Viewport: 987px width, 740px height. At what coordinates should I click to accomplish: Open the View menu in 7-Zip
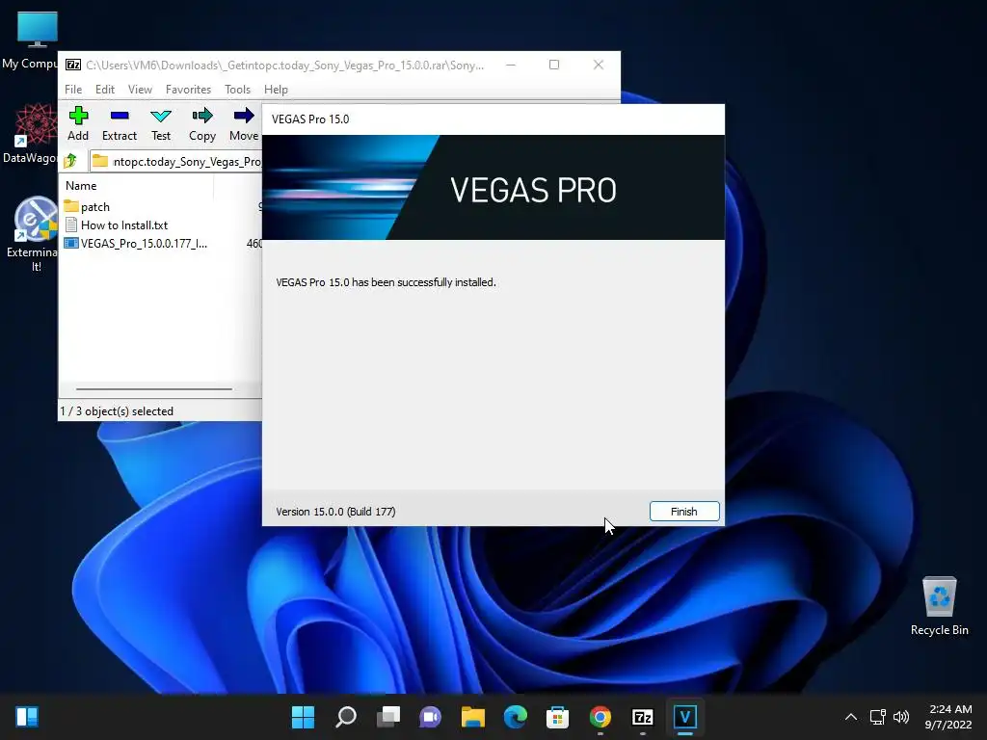(x=140, y=90)
